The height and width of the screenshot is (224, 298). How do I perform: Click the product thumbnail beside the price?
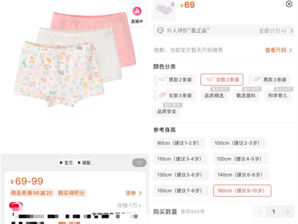(x=164, y=10)
